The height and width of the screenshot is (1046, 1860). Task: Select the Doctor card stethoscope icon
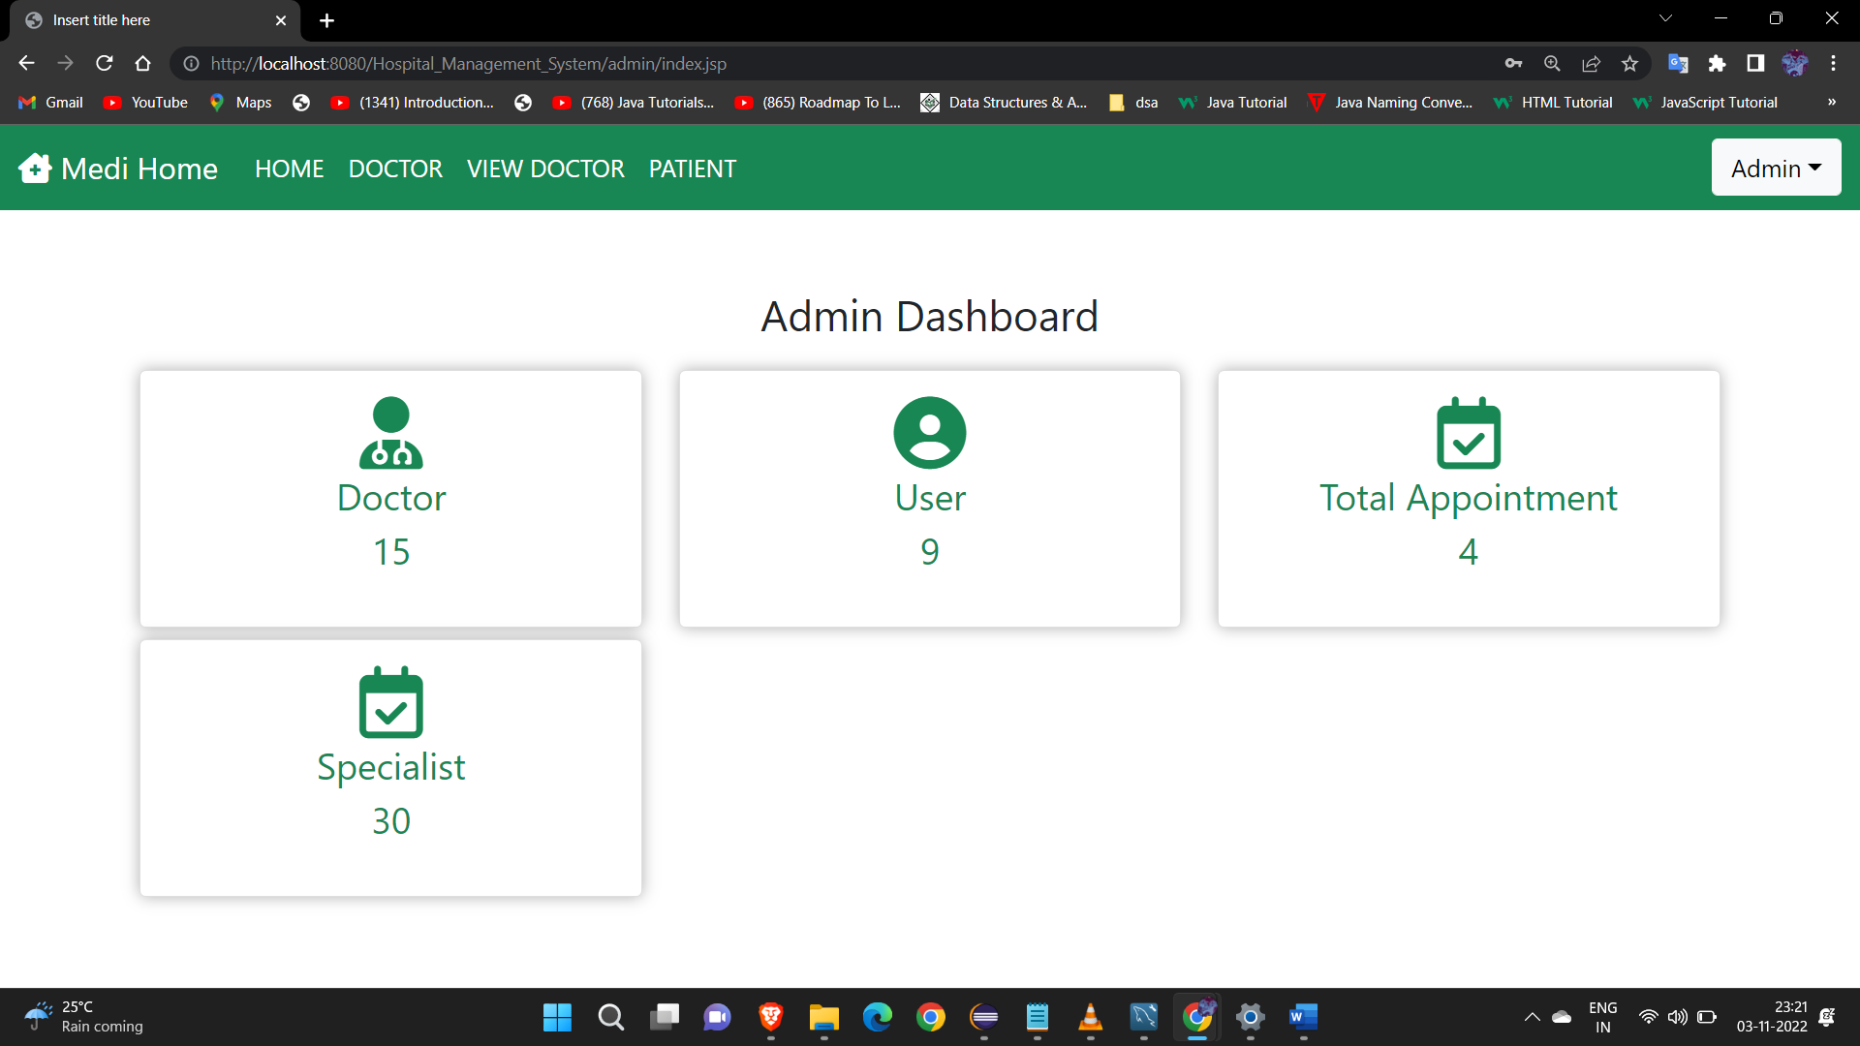coord(390,433)
